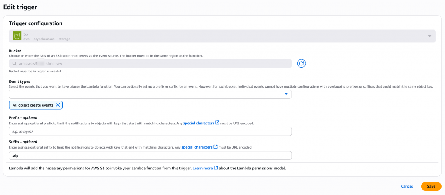Screen dimensions: 445x195
Task: Open the external-link icon after Suffix special characters
Action: pos(216,147)
